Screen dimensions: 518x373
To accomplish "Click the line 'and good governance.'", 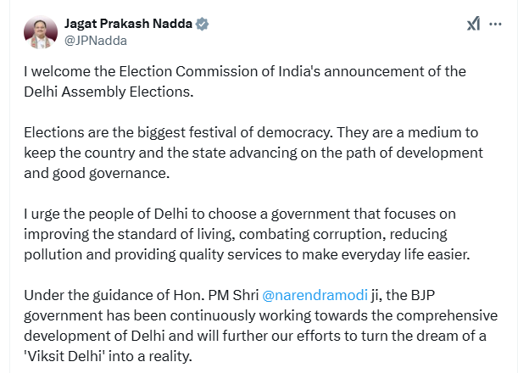I will tap(97, 173).
